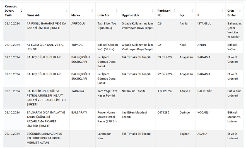This screenshot has height=148, width=246.
Task: Select Natamisin Tespiti nonconformity cell
Action: point(133,91)
